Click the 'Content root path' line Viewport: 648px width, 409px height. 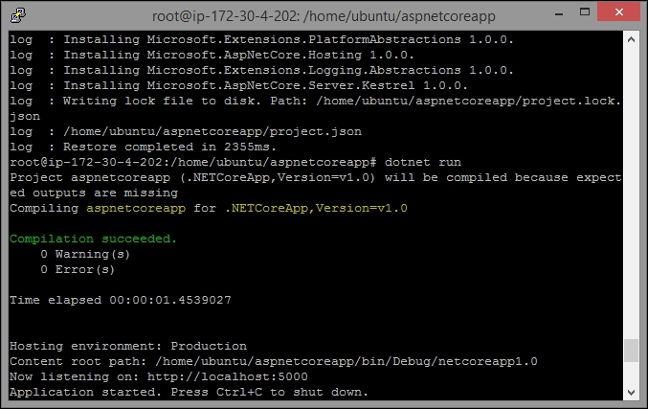point(274,361)
